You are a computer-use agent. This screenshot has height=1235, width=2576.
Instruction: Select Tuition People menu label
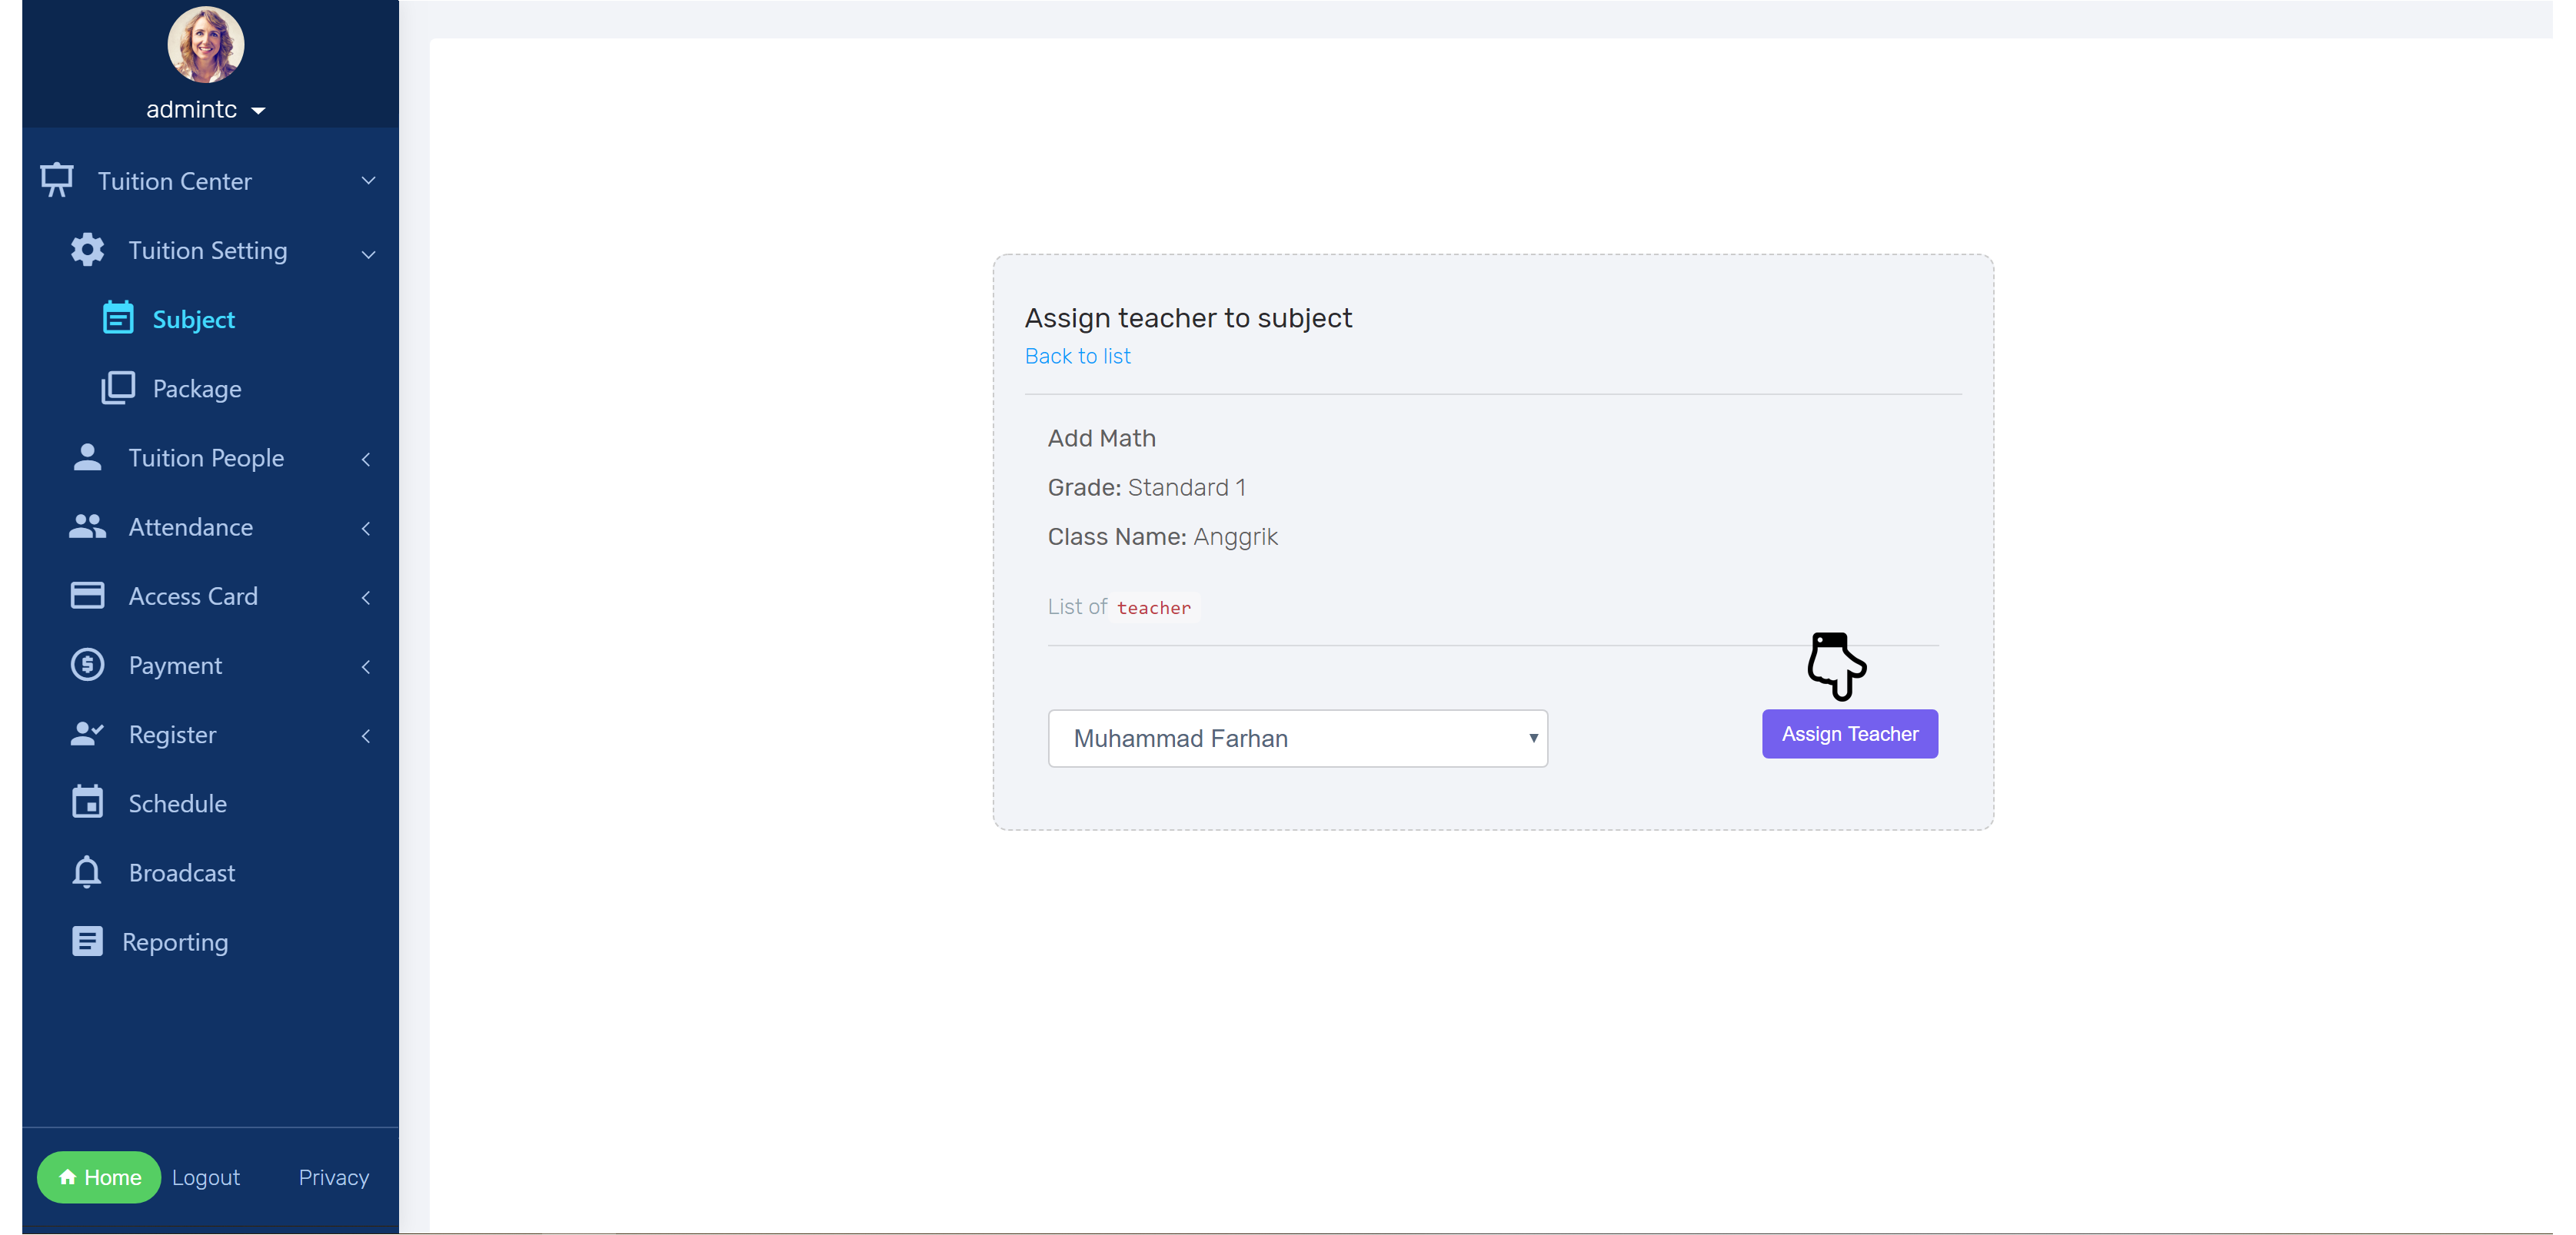coord(206,457)
